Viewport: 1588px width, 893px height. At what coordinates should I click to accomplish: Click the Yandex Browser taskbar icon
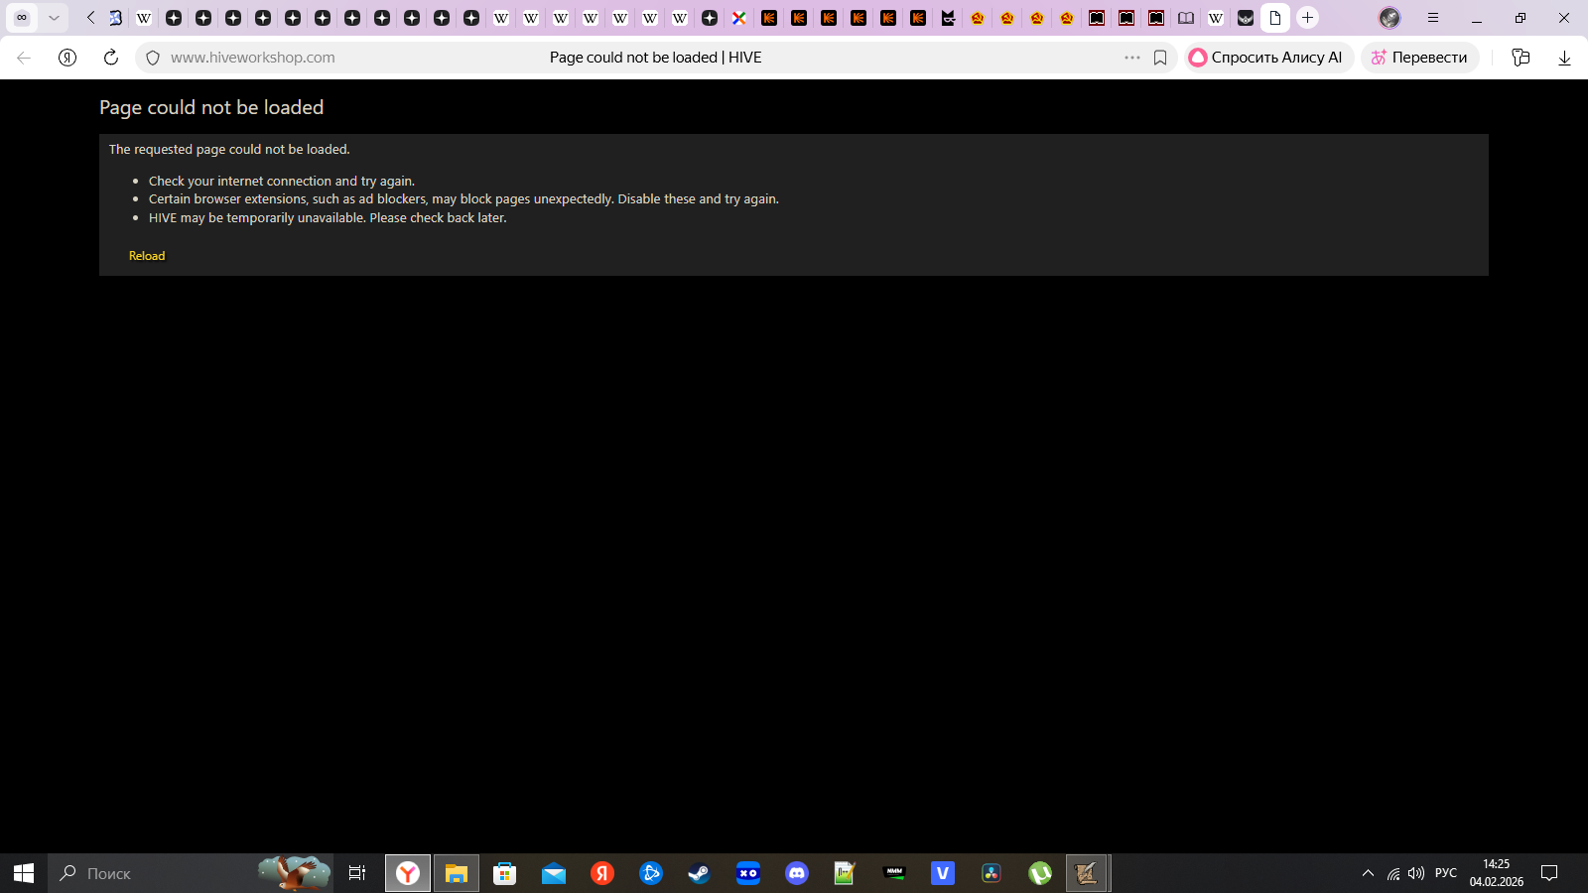[408, 873]
